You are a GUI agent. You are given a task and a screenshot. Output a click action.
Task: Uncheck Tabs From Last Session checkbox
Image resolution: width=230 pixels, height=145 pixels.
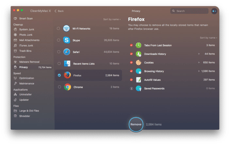click(131, 45)
